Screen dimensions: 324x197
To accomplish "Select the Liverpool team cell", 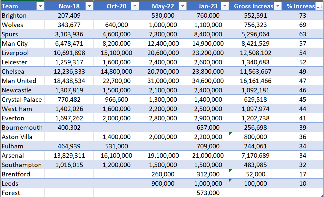I will [23, 53].
